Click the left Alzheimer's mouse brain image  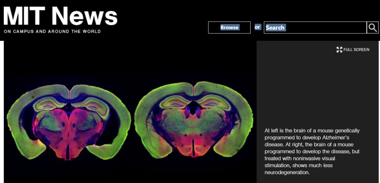click(x=69, y=122)
